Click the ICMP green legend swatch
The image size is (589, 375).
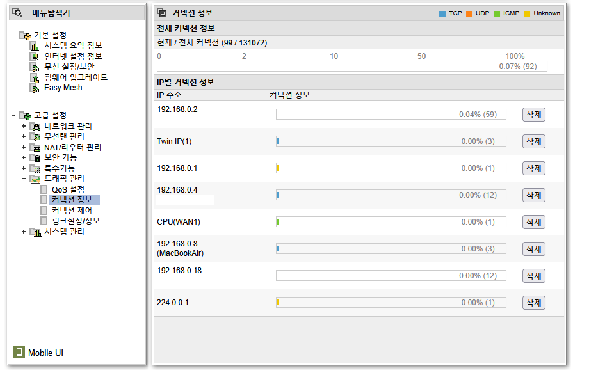(x=497, y=14)
